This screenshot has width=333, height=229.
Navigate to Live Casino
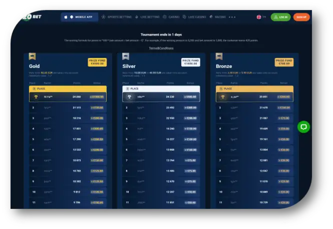pos(194,17)
